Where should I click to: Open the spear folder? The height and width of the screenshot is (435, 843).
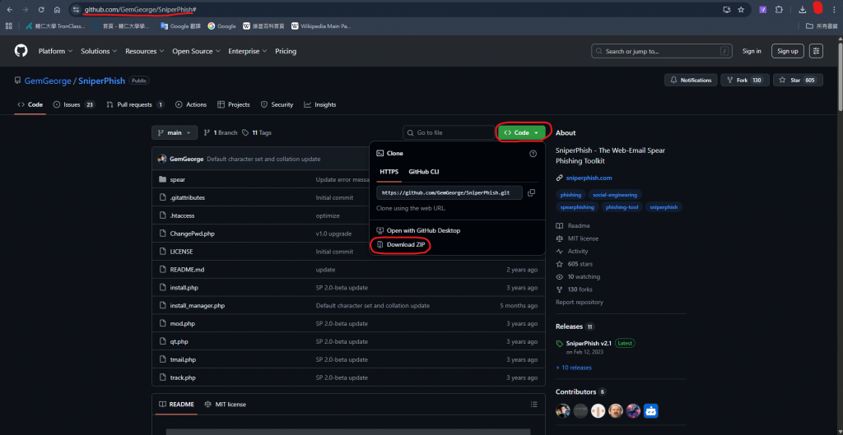tap(178, 179)
